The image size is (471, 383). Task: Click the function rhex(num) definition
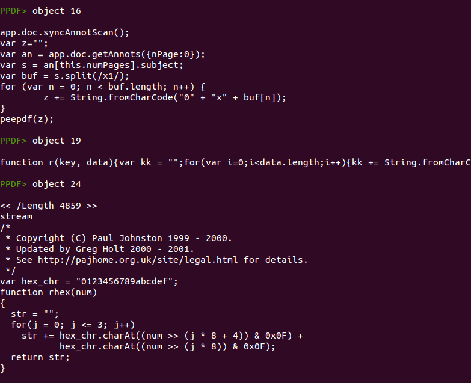coord(48,292)
